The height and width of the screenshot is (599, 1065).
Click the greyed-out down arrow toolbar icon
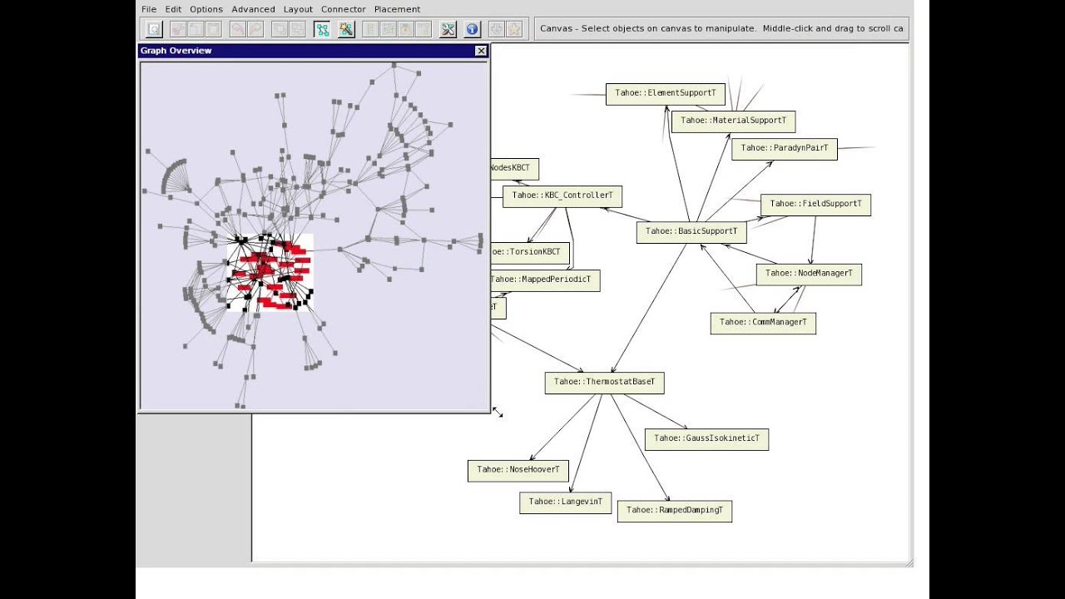click(497, 29)
